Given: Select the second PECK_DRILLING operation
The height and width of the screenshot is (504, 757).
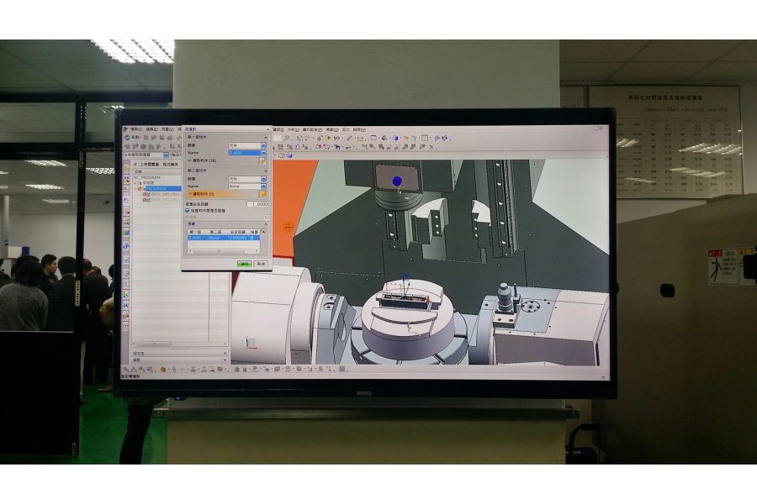Looking at the screenshot, I should (165, 199).
